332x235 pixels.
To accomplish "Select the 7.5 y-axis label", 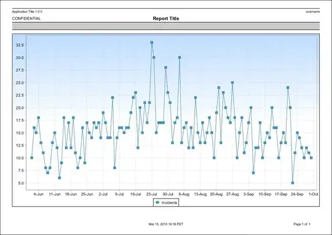I will pos(21,170).
